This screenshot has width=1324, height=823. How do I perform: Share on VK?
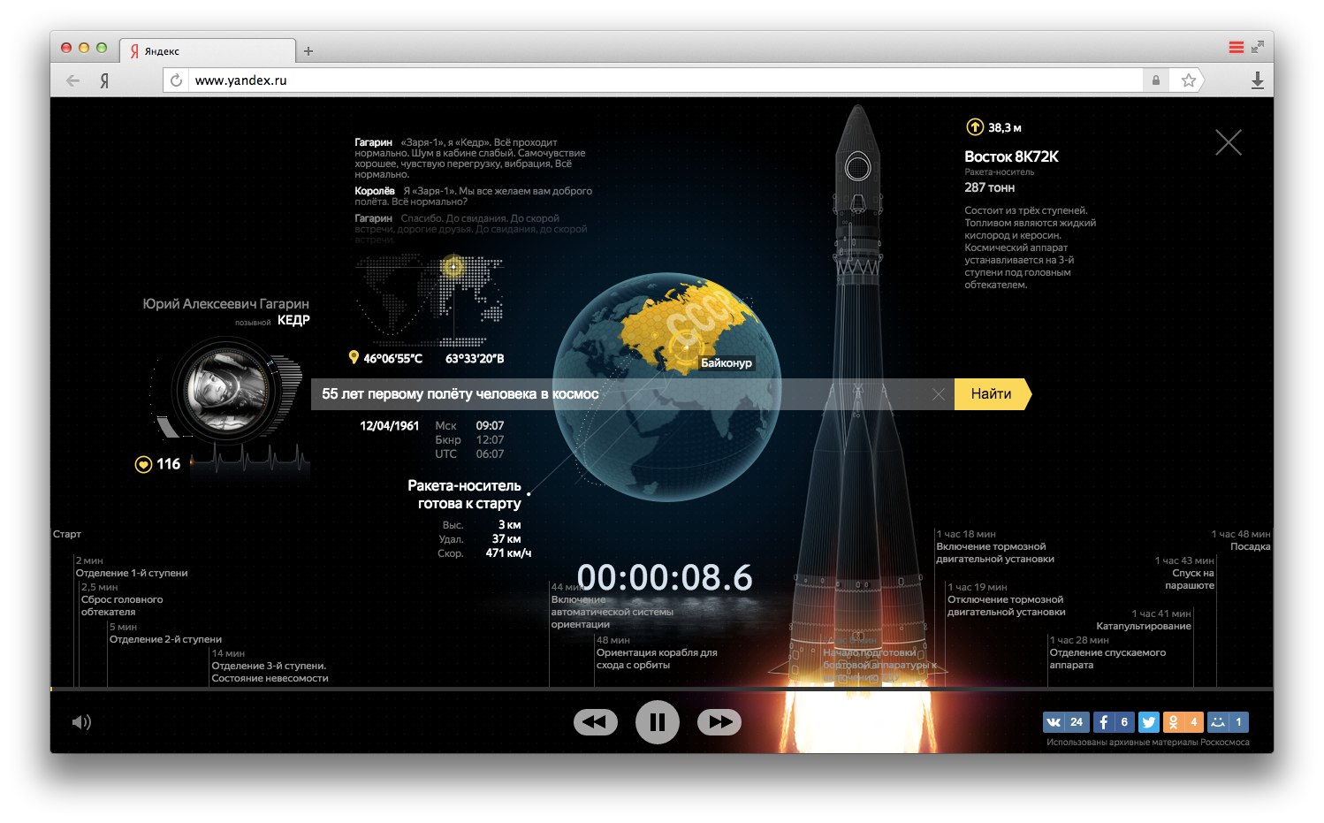pos(1065,722)
